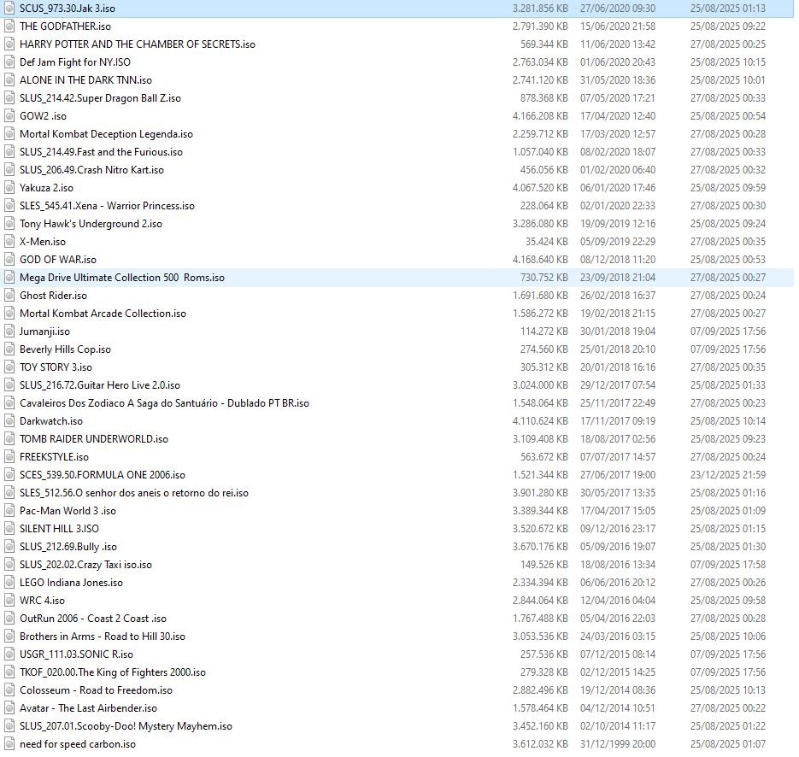Select Def Jam Fight for NY.ISO

coord(75,62)
